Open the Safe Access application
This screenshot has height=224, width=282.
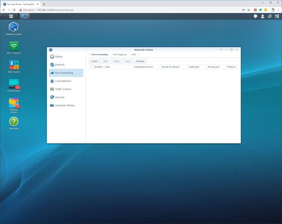pos(14,65)
